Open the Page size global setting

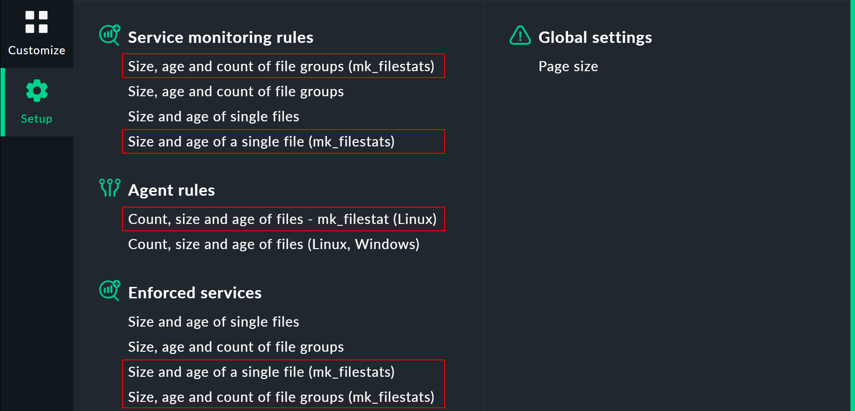tap(568, 66)
